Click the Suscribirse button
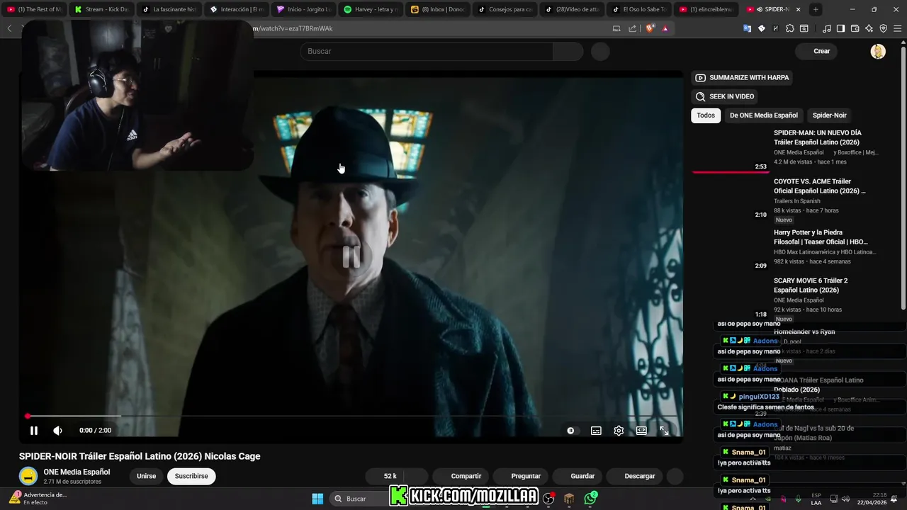 point(191,476)
